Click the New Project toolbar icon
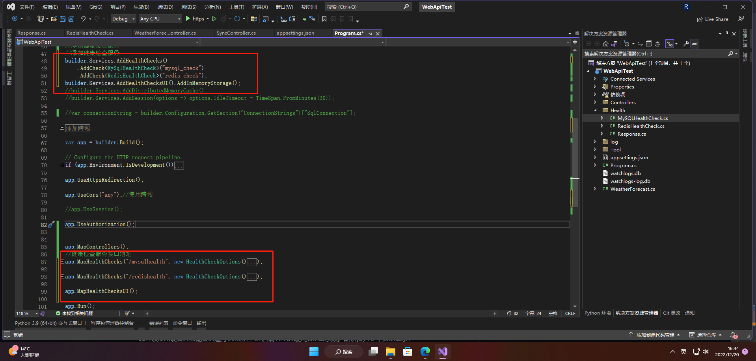This screenshot has height=361, width=756. click(40, 18)
